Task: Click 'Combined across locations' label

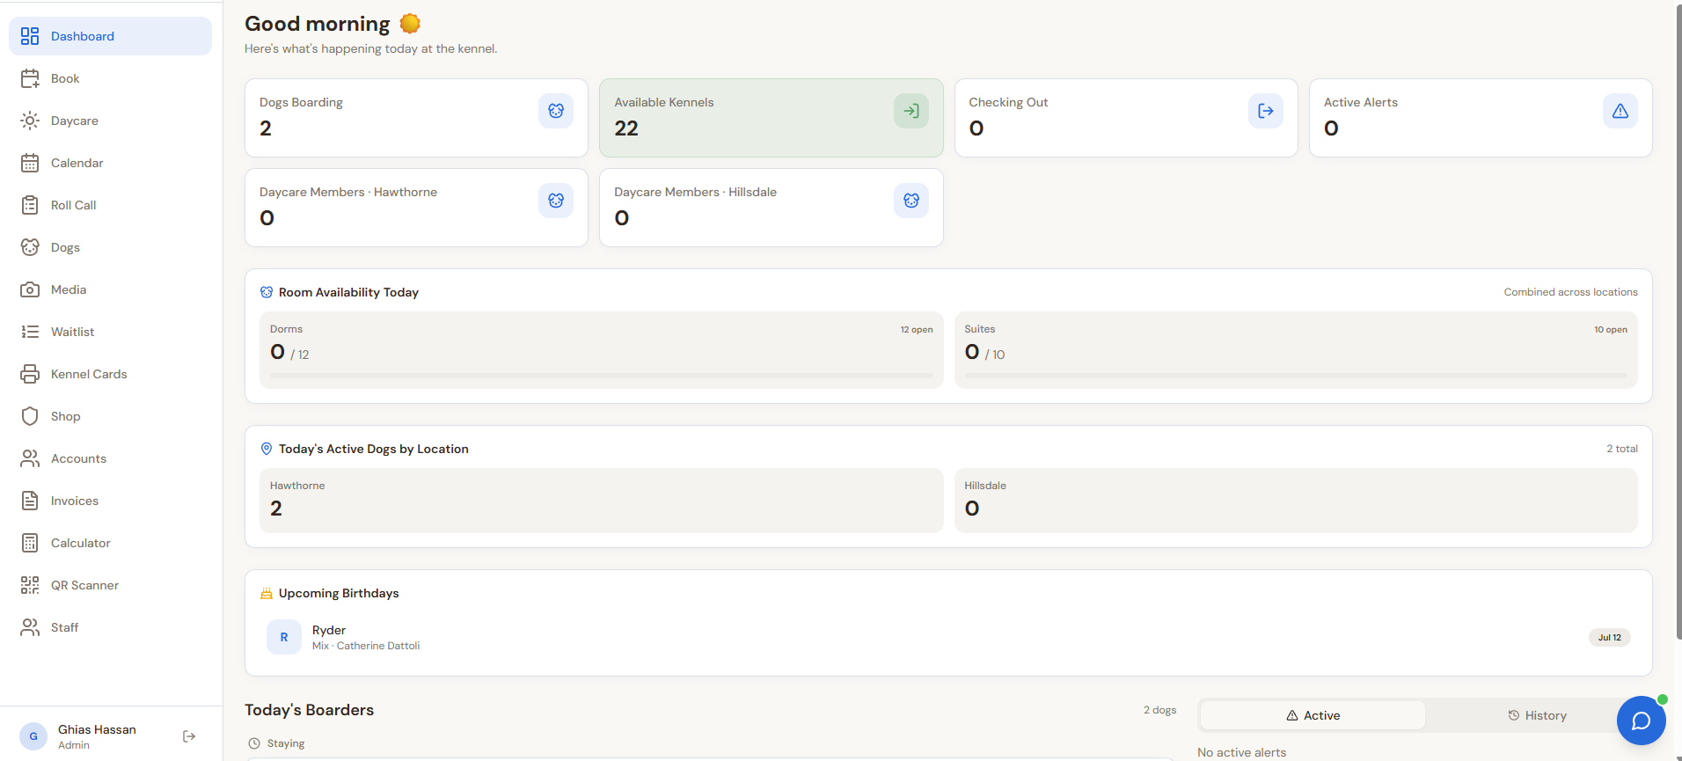Action: (1571, 292)
